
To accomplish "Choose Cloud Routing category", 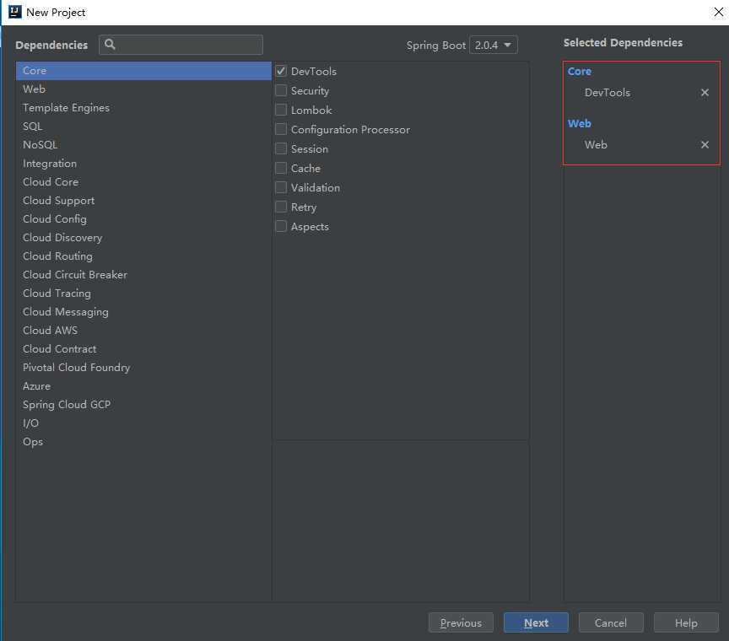I will pos(143,256).
